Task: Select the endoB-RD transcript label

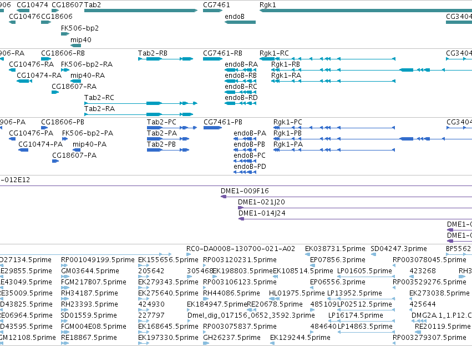Action: point(241,97)
